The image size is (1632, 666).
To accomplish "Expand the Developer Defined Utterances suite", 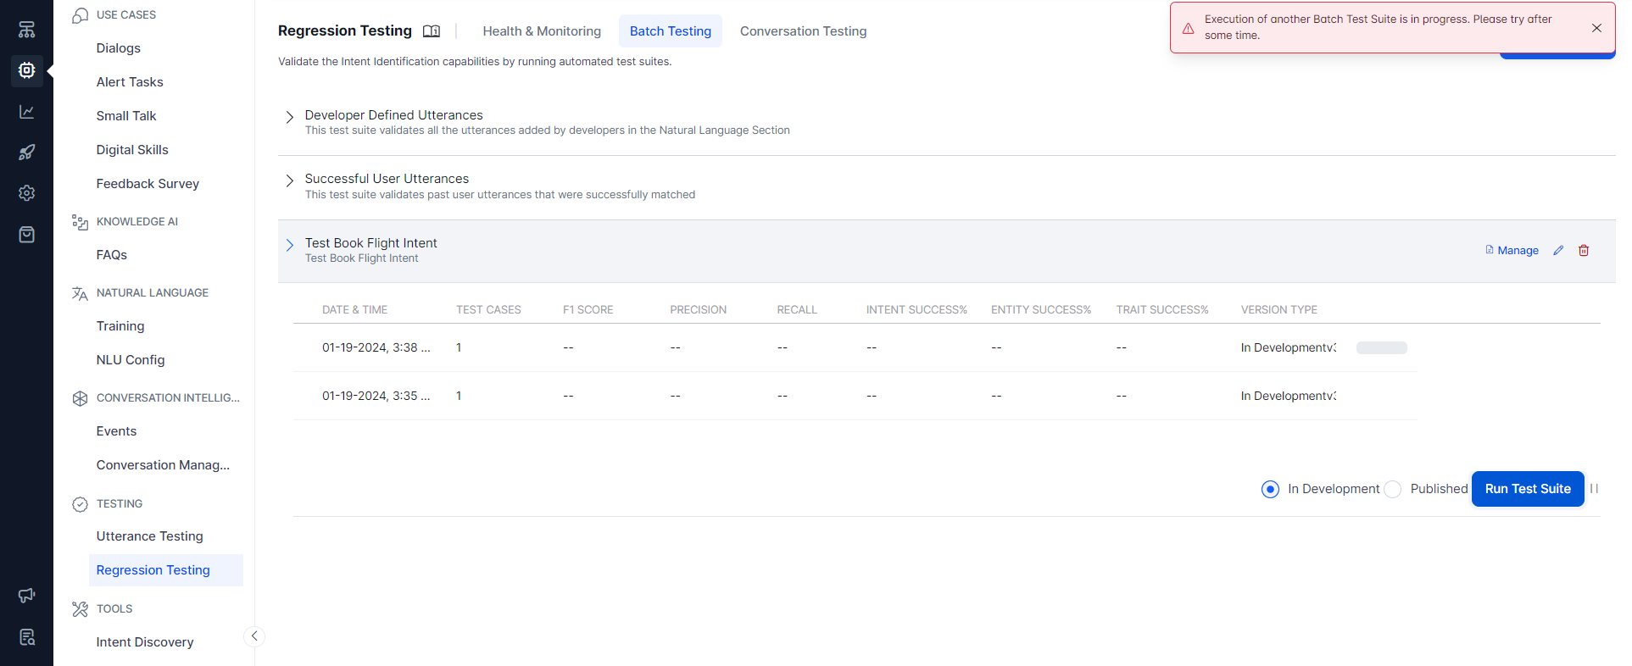I will pos(290,117).
